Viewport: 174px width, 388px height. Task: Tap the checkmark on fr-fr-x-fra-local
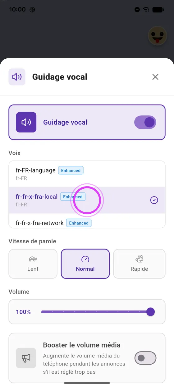coord(154,200)
